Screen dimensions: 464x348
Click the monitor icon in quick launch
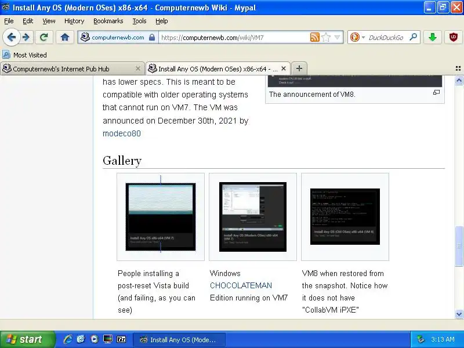[108, 339]
